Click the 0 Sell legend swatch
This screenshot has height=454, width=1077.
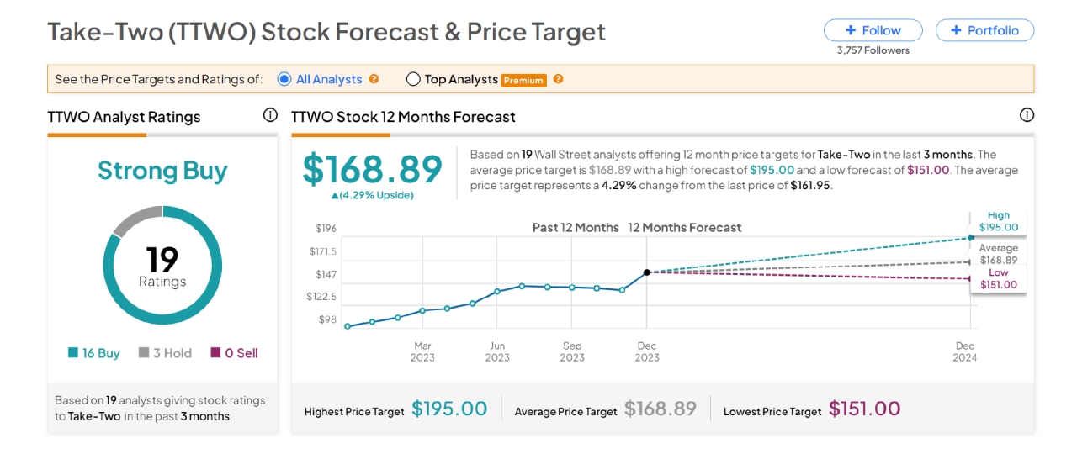click(215, 353)
